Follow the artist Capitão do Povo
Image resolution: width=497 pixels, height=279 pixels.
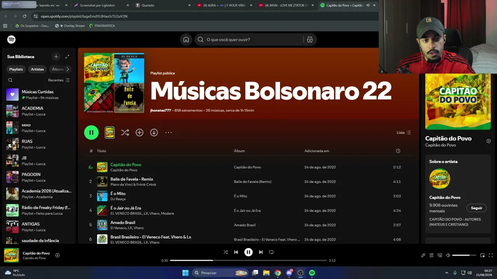476,208
